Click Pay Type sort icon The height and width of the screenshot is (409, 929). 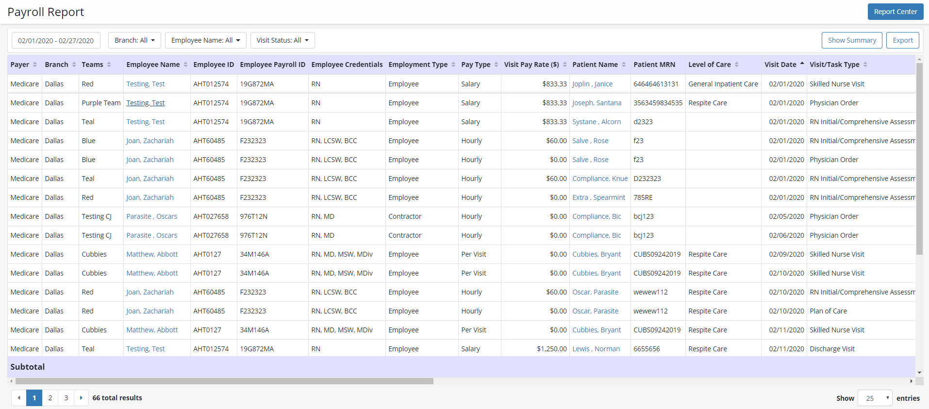tap(496, 65)
